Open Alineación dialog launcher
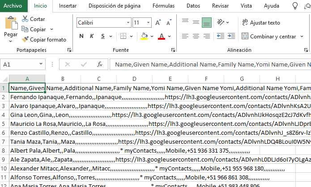Image resolution: width=311 pixels, height=187 pixels. [306, 50]
